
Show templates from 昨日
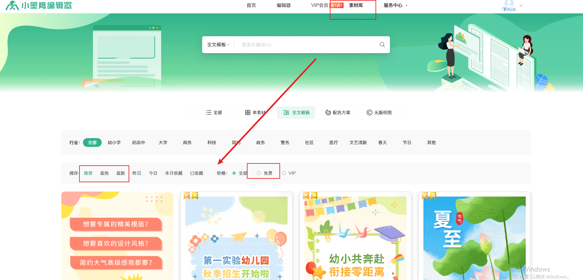click(x=137, y=173)
